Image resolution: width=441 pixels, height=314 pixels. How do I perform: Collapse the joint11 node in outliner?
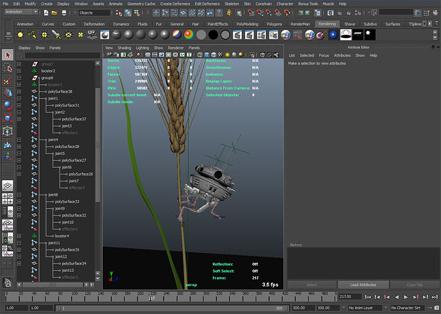tap(19, 243)
